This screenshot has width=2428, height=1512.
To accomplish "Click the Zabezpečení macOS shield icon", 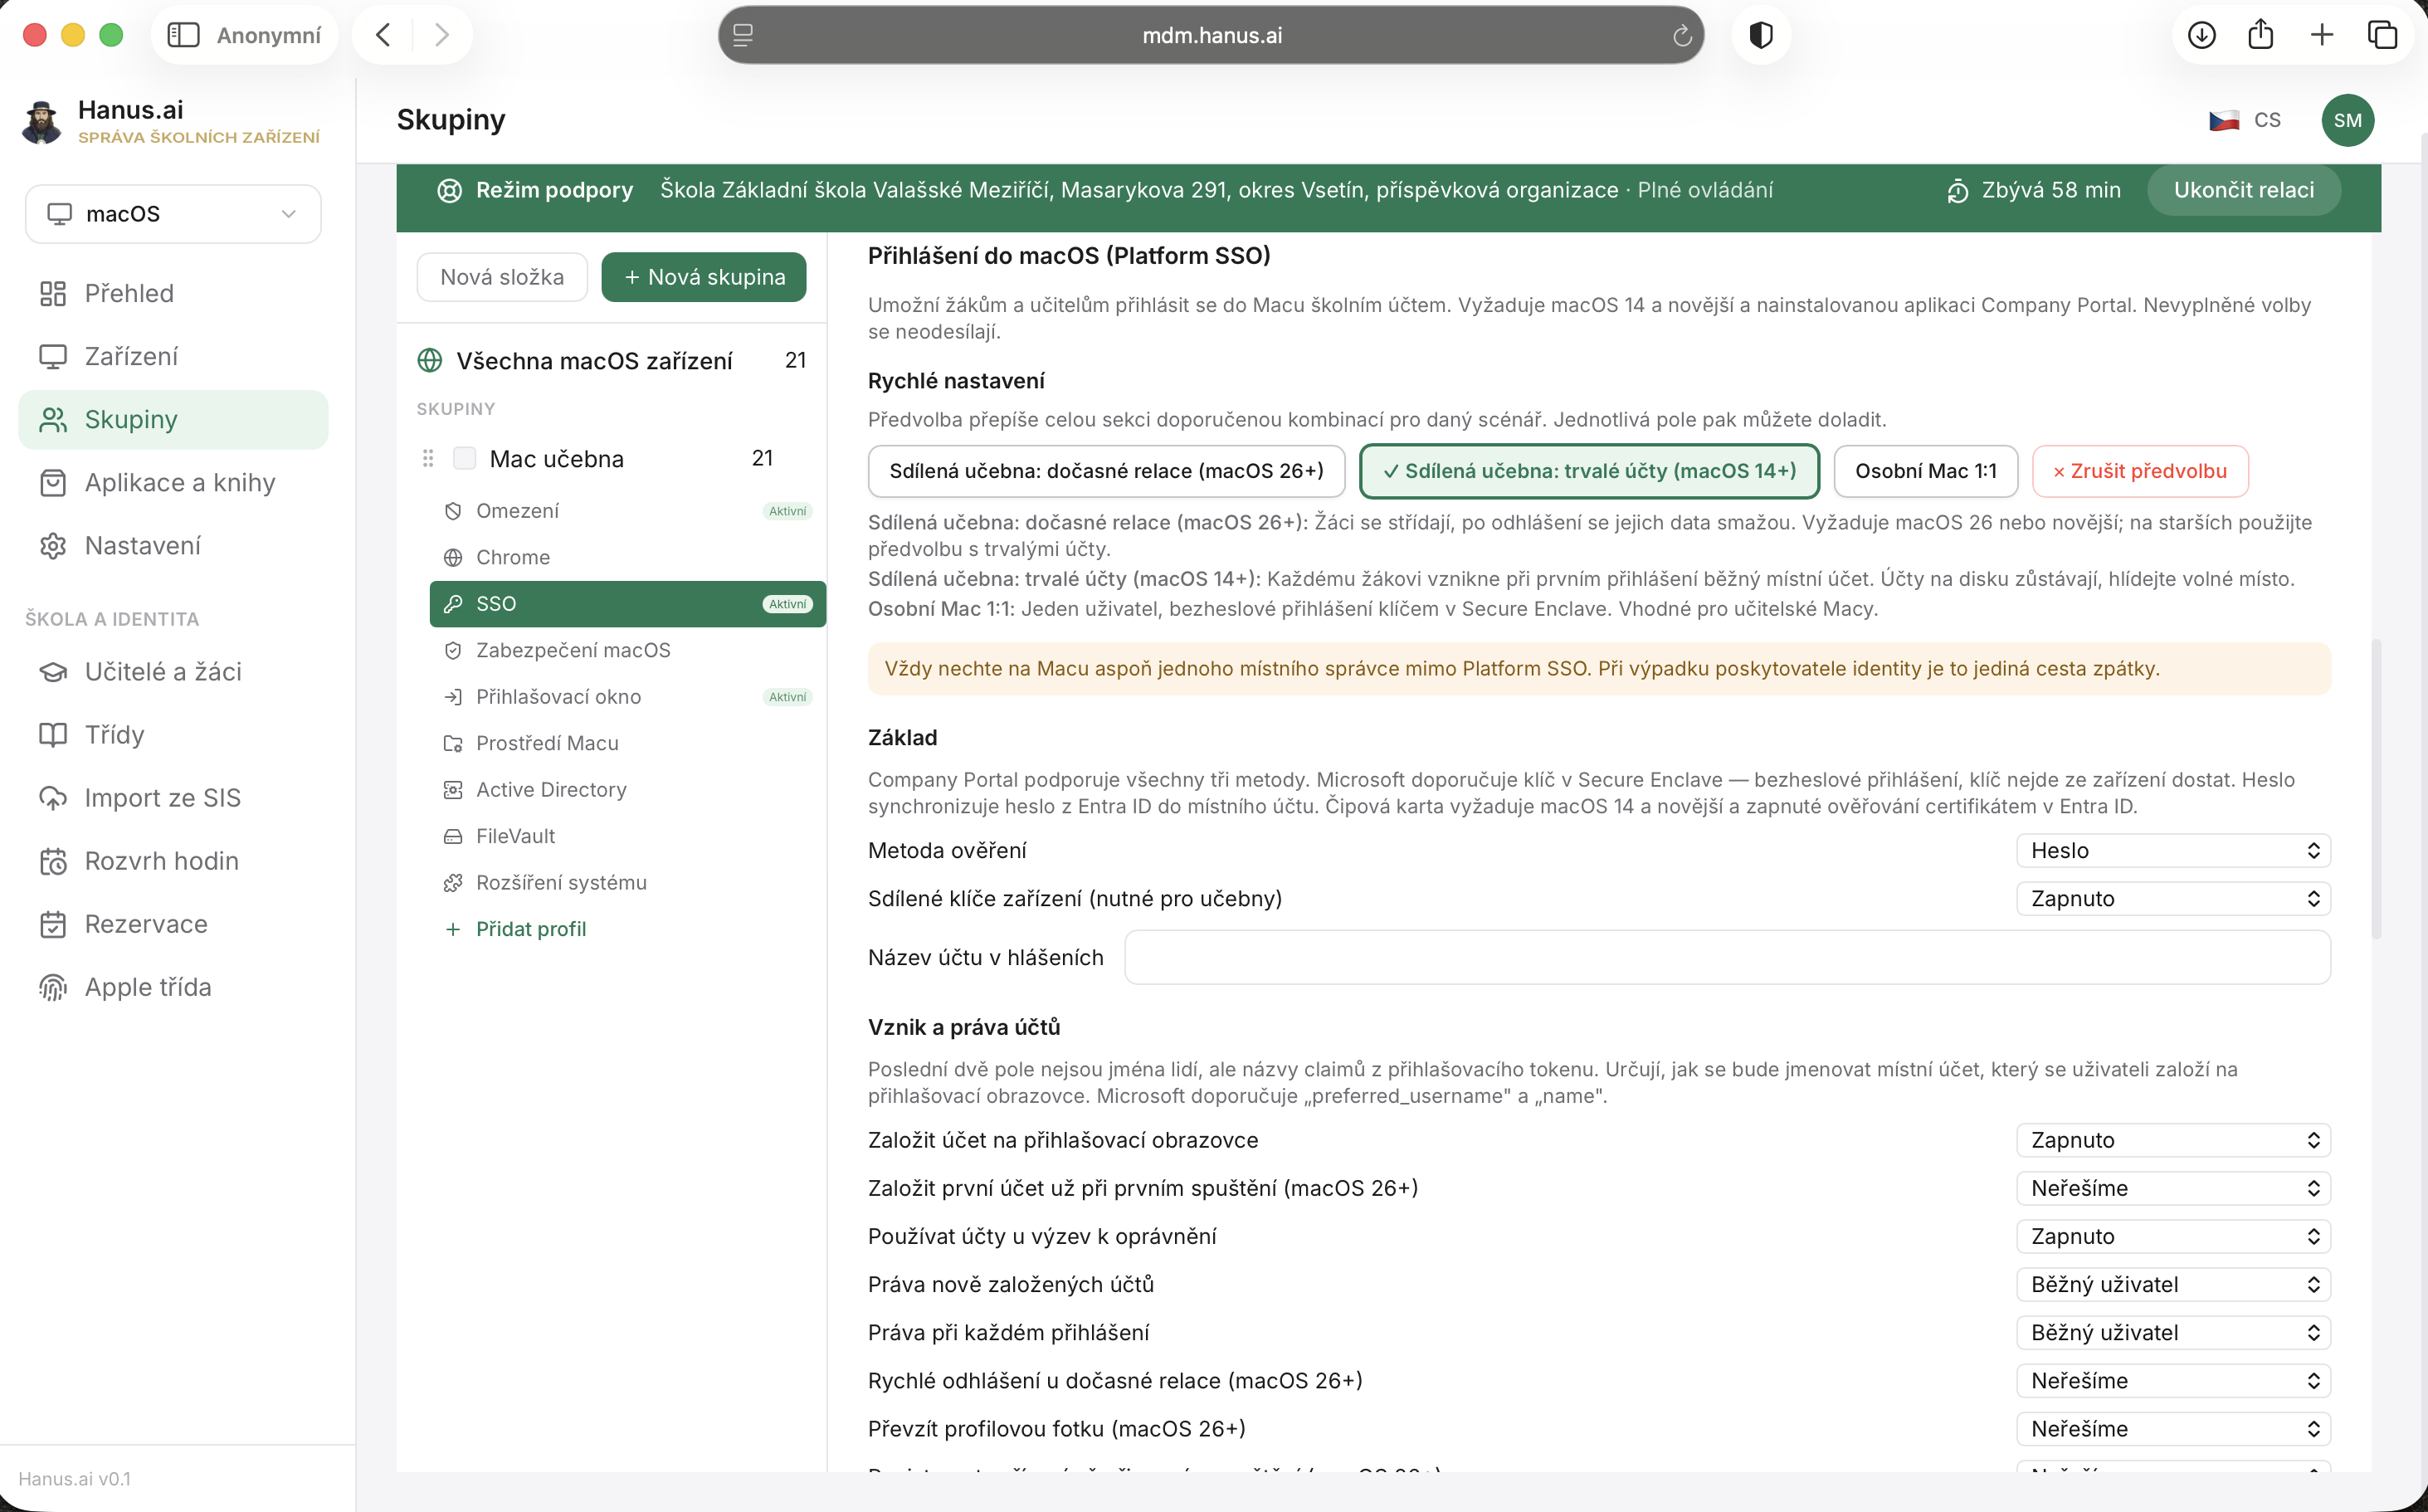I will (x=453, y=650).
